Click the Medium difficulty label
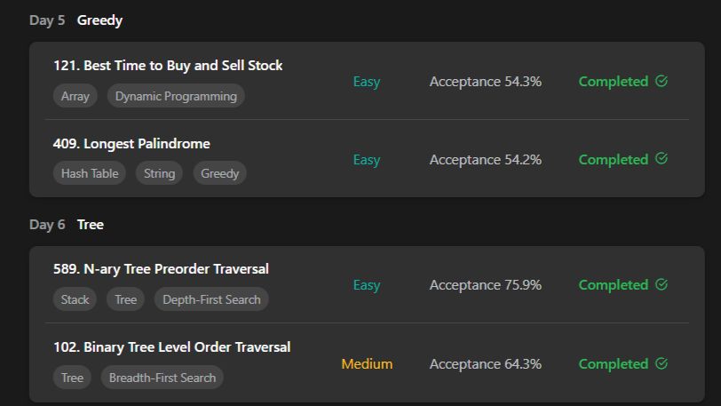Viewport: 721px width, 406px height. [x=367, y=363]
